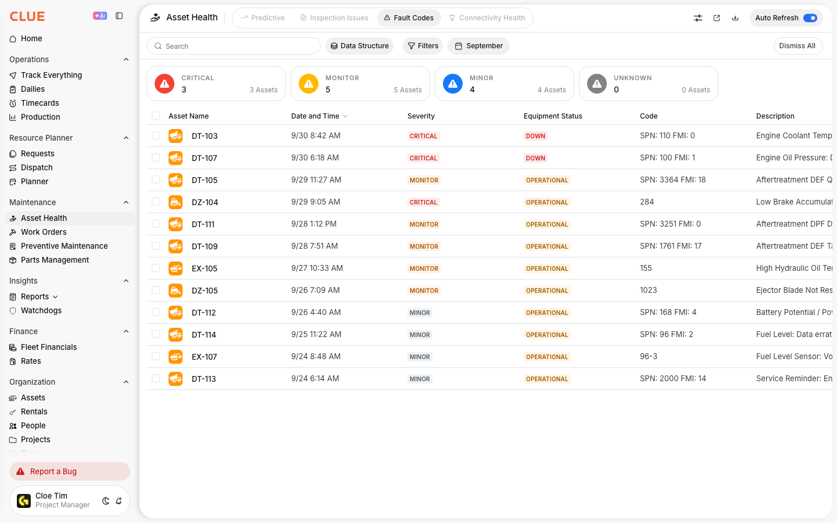837x523 pixels.
Task: Switch to the Inspection Issues tab
Action: coord(334,18)
